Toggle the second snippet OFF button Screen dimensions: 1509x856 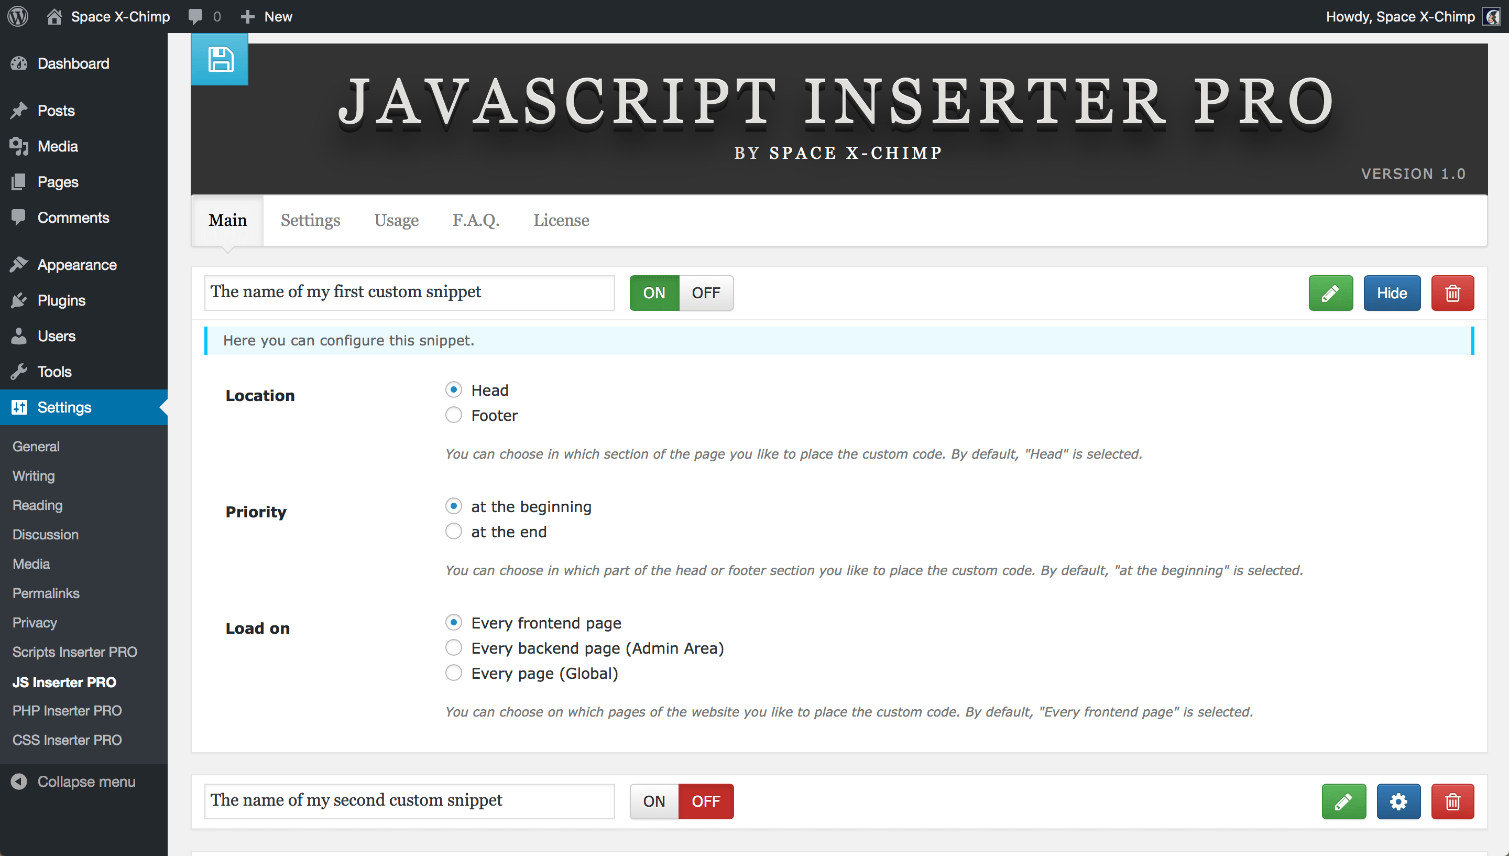[705, 801]
